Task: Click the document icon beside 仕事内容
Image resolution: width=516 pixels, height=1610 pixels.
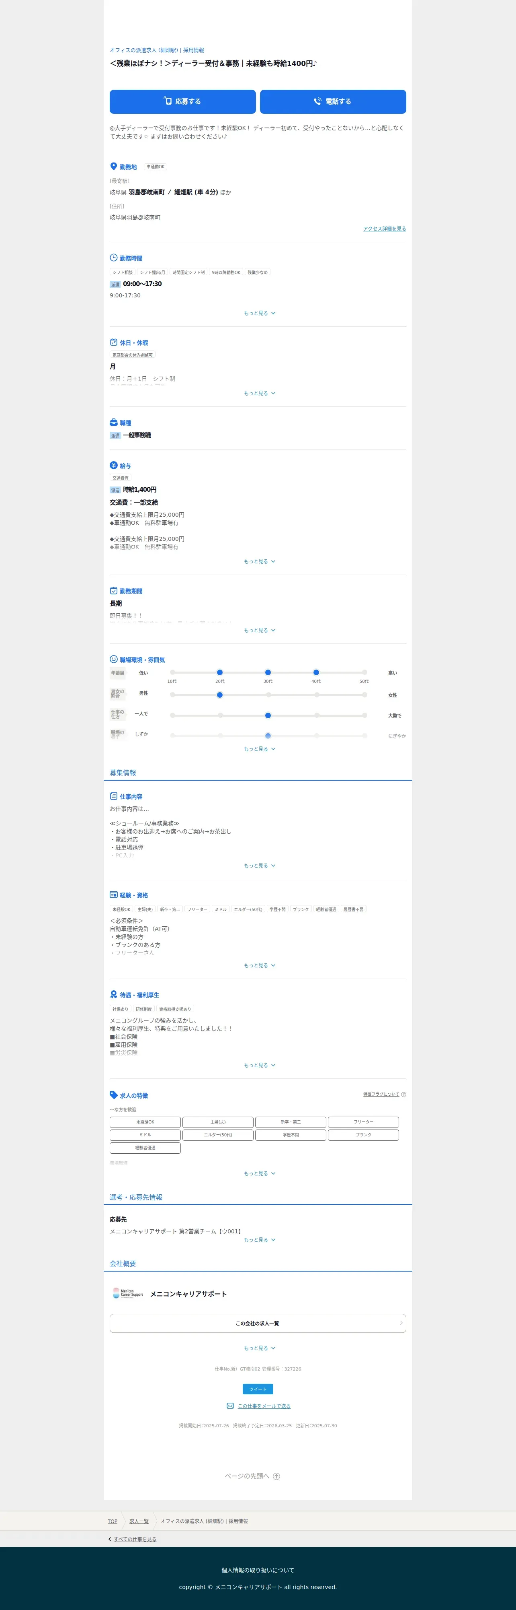Action: (114, 796)
